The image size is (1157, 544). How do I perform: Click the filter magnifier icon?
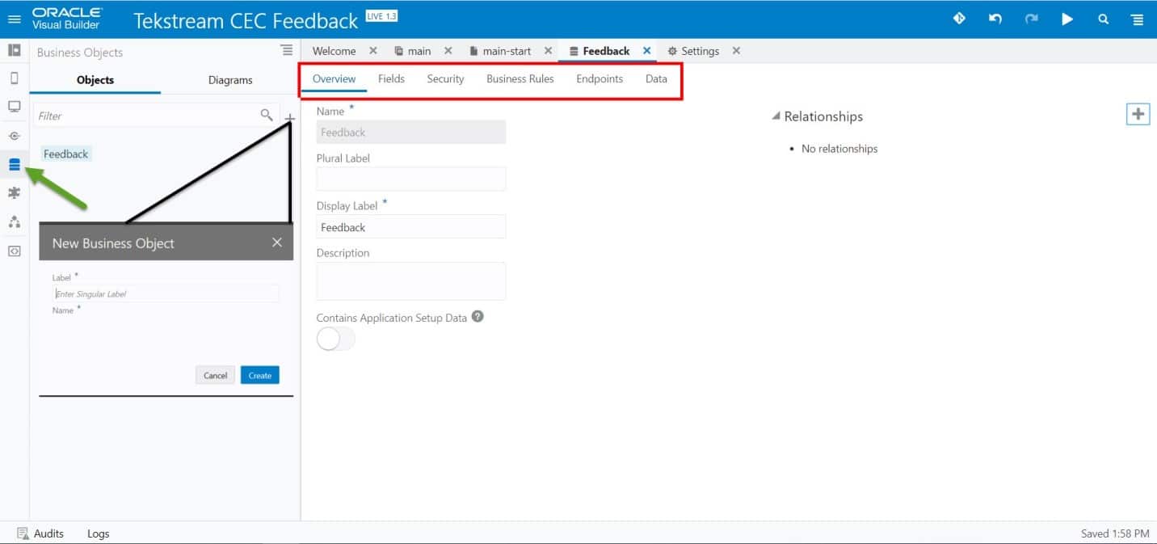(267, 115)
